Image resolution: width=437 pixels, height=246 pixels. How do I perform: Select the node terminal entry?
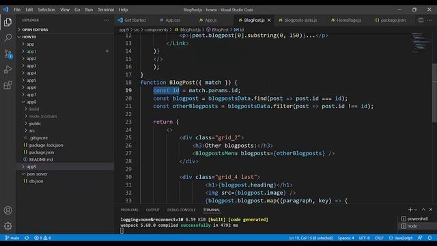pos(417,226)
